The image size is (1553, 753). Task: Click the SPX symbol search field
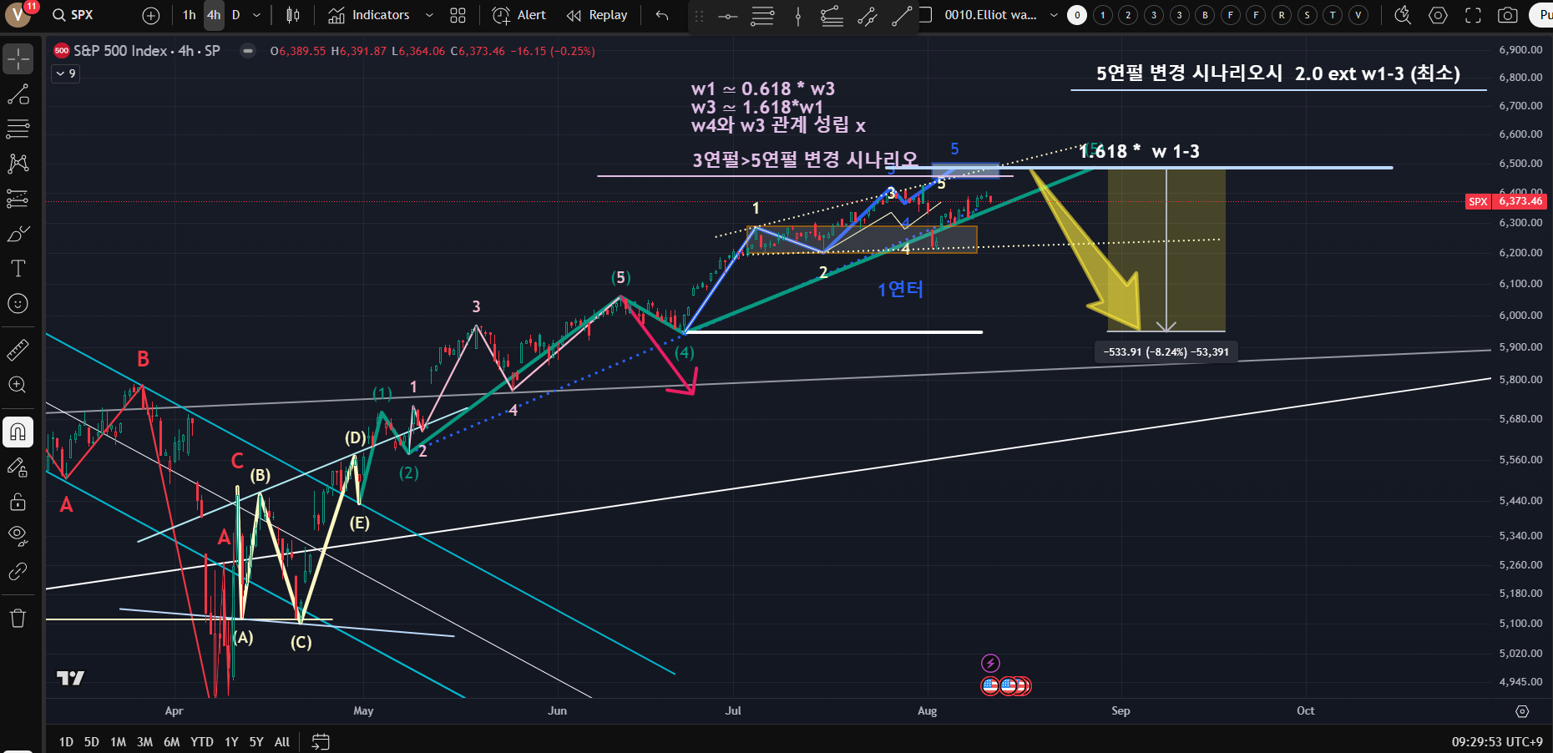click(82, 15)
